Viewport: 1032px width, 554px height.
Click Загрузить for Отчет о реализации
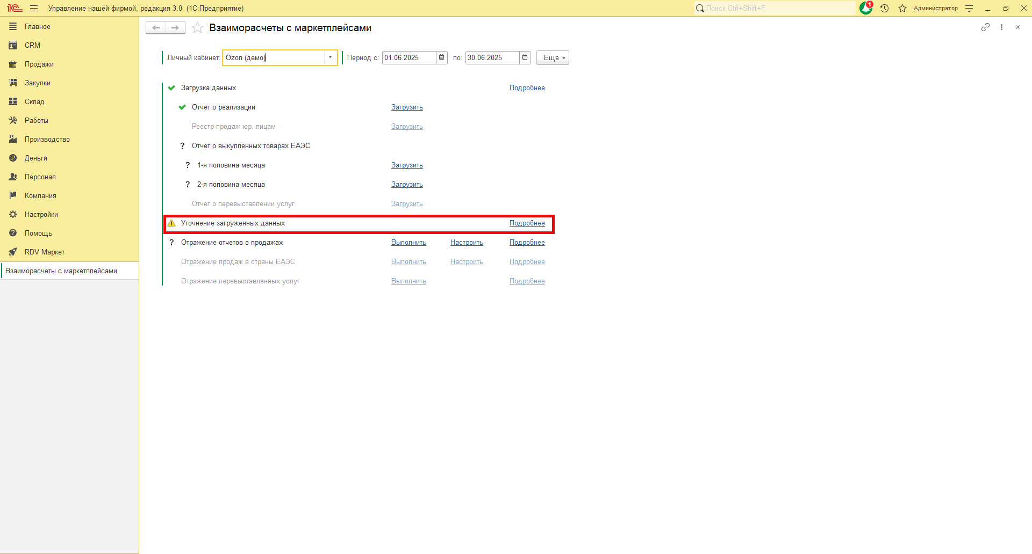(x=407, y=107)
